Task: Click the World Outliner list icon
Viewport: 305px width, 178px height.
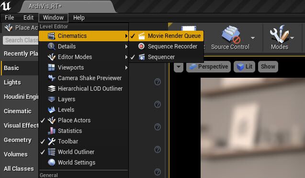Action: click(x=51, y=152)
